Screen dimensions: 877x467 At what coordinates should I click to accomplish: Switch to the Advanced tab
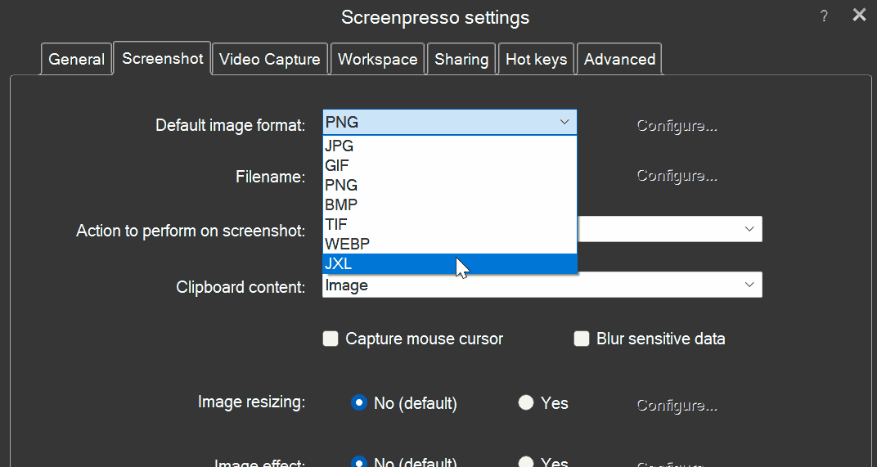point(619,59)
